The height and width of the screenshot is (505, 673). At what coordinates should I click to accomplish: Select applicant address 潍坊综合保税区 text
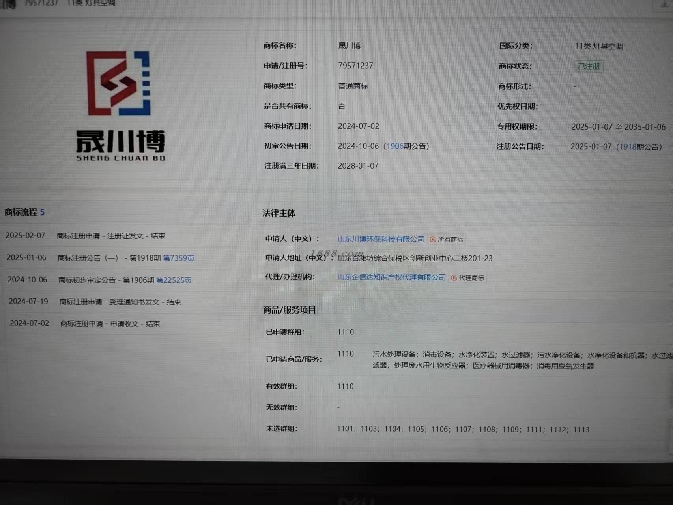coord(415,258)
